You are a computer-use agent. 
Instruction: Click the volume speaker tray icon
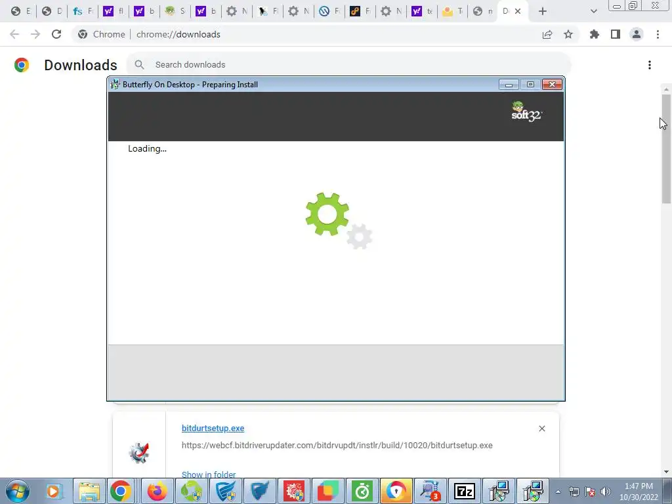606,492
